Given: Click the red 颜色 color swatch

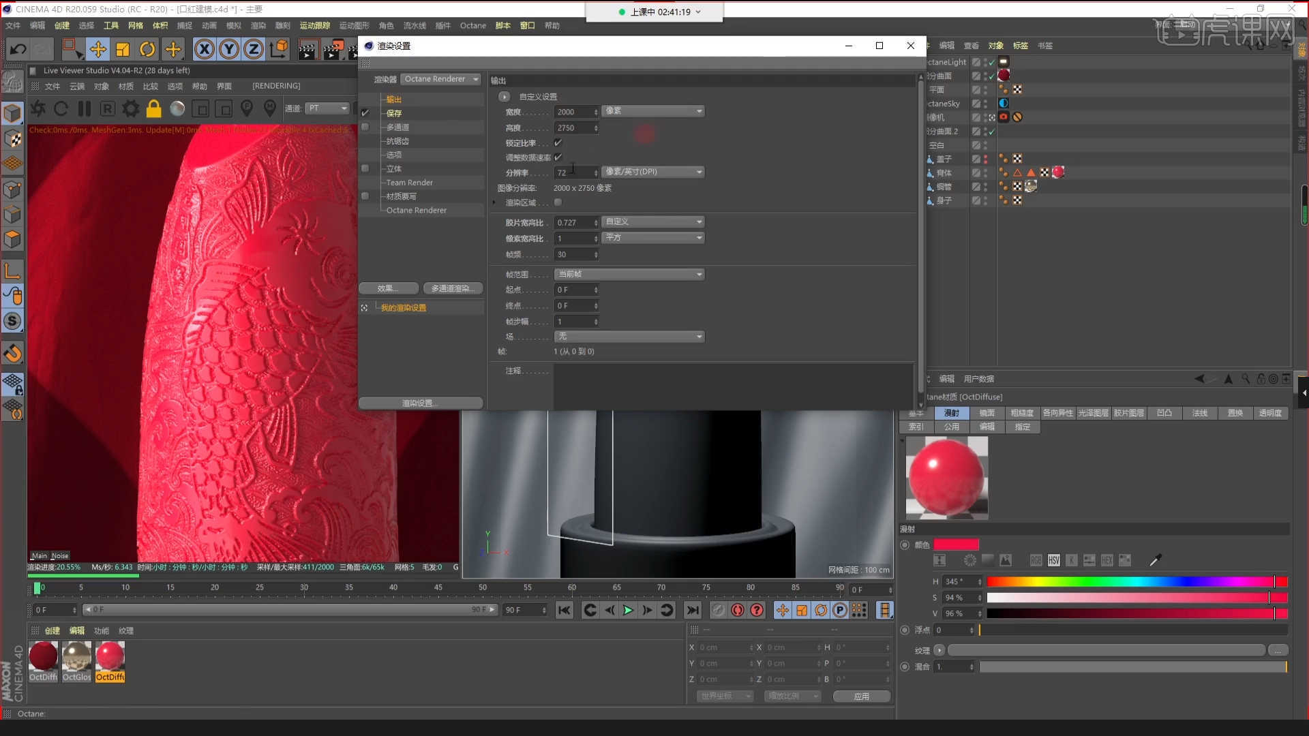Looking at the screenshot, I should pyautogui.click(x=956, y=545).
